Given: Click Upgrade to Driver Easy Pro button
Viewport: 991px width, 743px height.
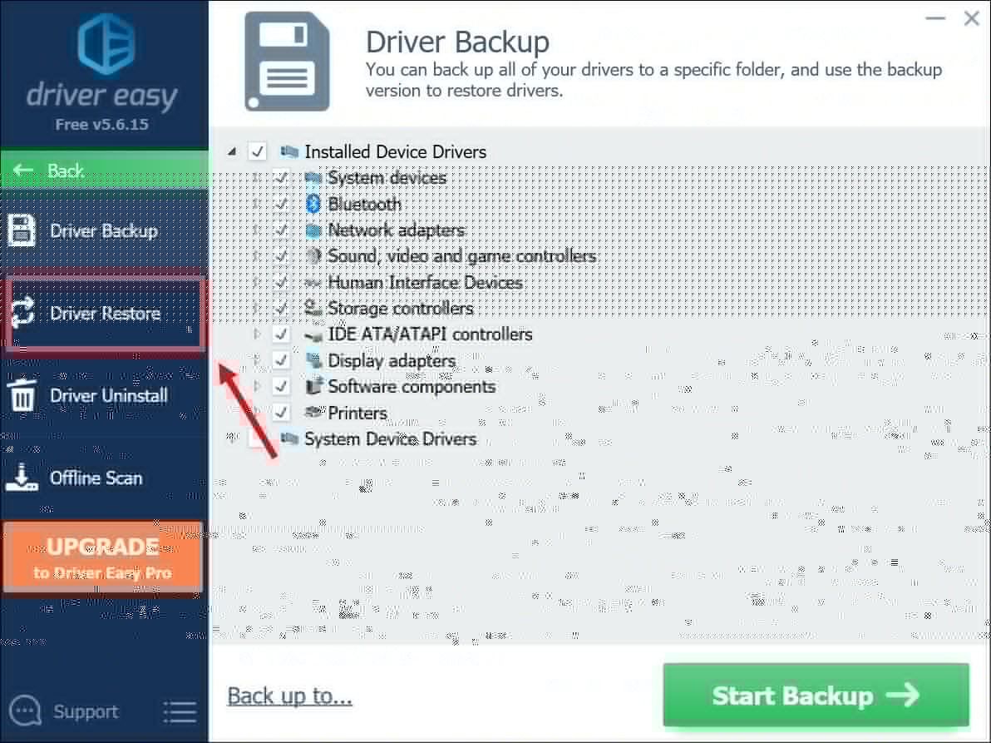Looking at the screenshot, I should point(102,558).
